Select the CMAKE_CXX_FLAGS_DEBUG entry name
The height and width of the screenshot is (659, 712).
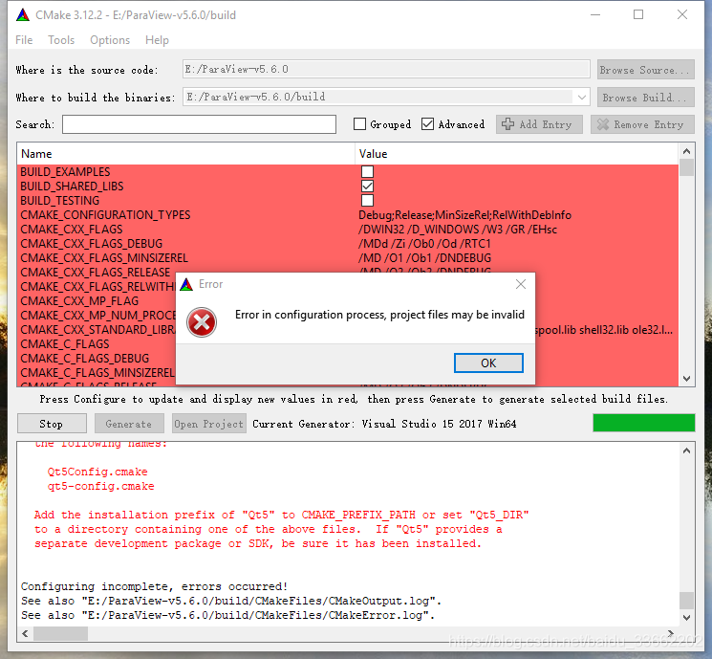92,244
